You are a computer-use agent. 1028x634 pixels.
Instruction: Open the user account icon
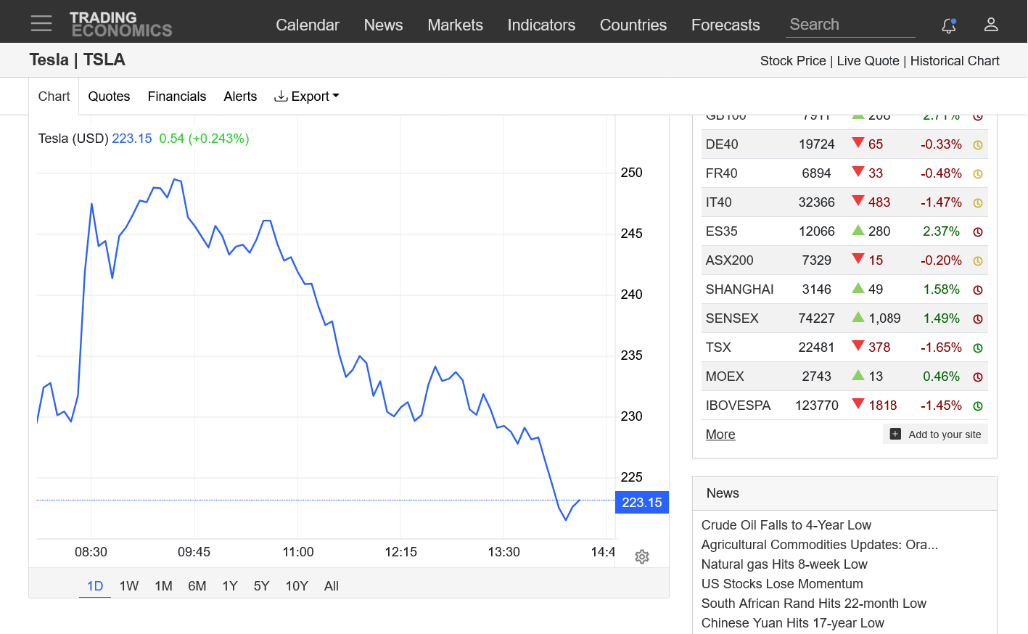pyautogui.click(x=991, y=25)
